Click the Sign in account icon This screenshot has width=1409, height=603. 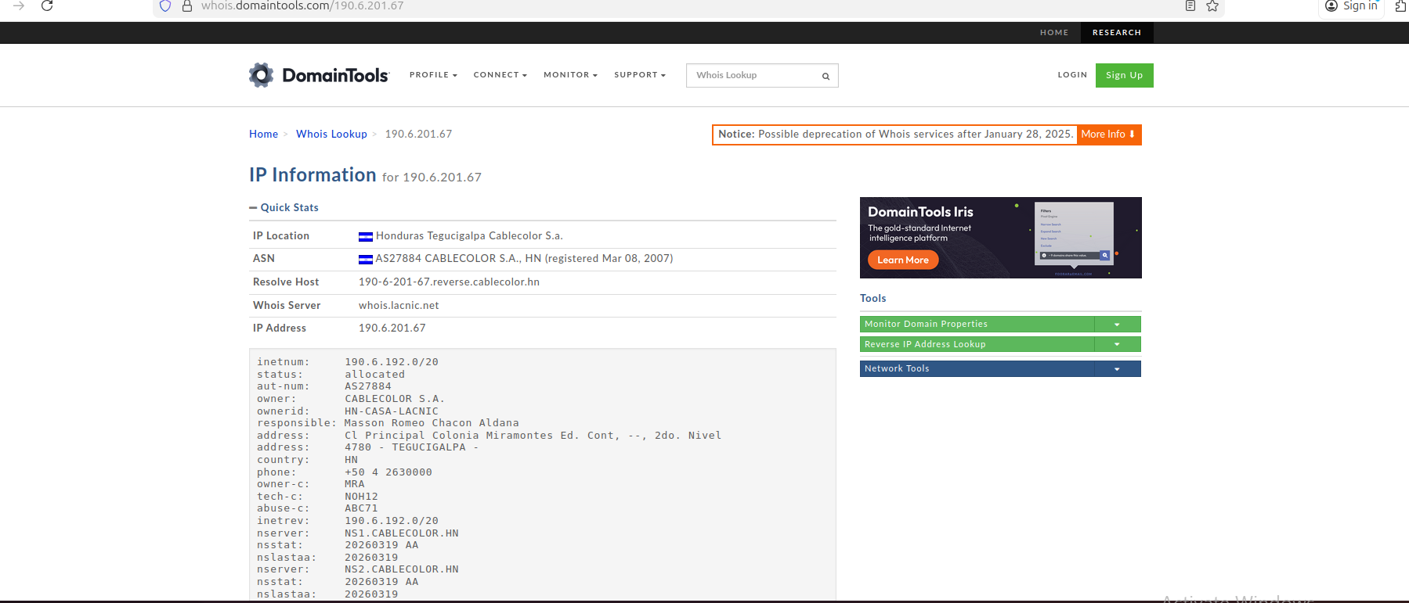[x=1331, y=5]
